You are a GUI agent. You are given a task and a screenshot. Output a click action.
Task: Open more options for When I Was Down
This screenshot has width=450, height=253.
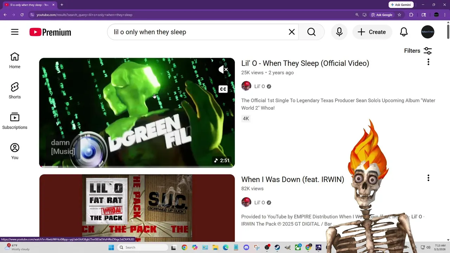tap(428, 178)
